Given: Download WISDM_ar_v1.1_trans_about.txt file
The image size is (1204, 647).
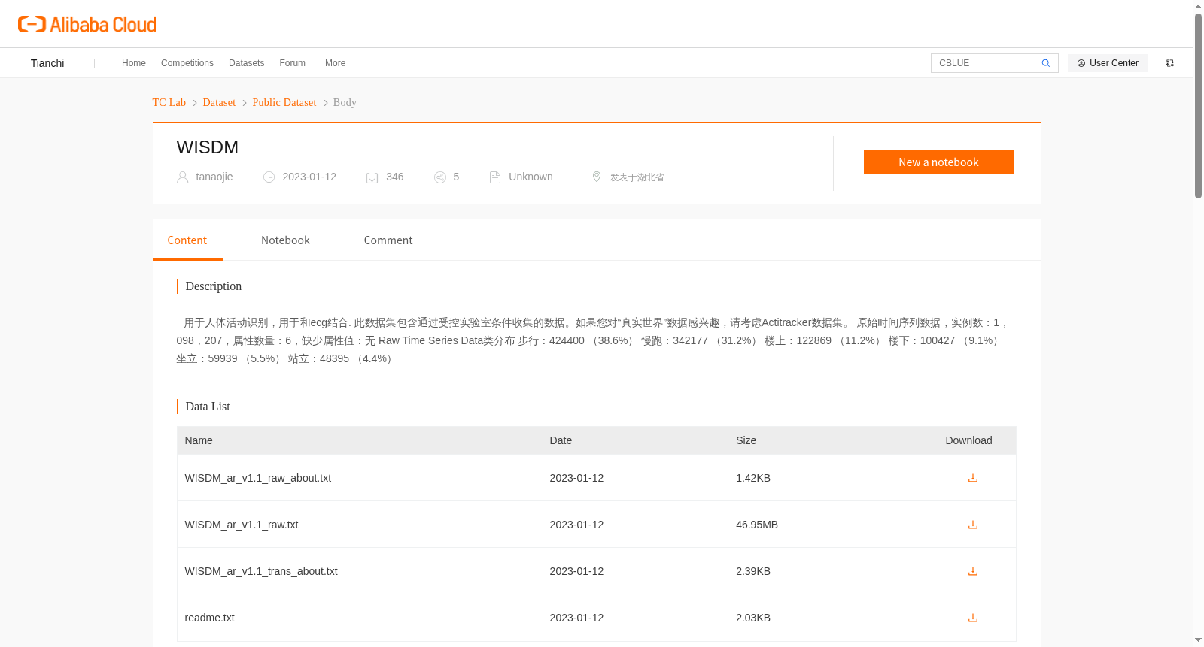Looking at the screenshot, I should 972,571.
